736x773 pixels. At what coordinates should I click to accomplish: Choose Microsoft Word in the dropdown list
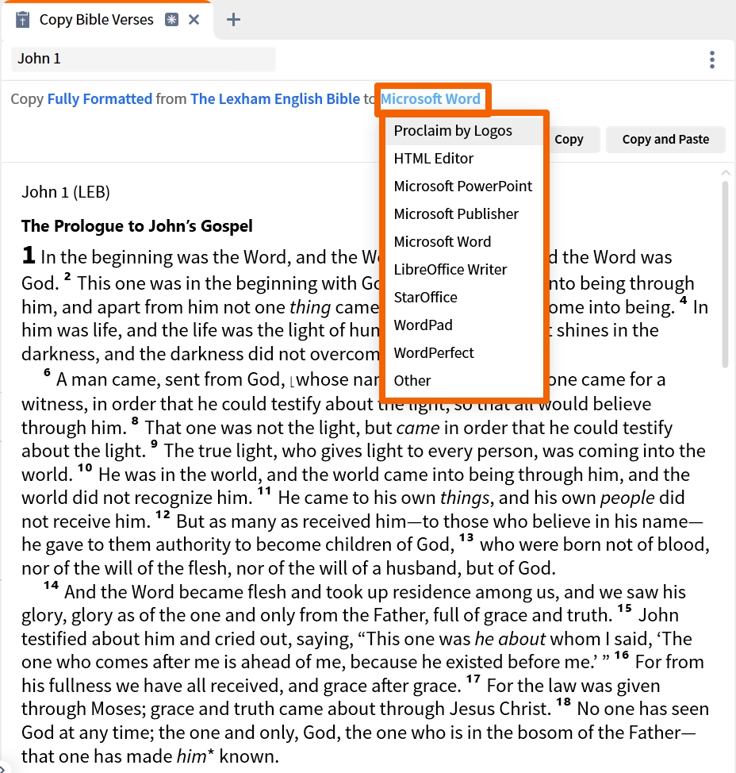point(464,242)
